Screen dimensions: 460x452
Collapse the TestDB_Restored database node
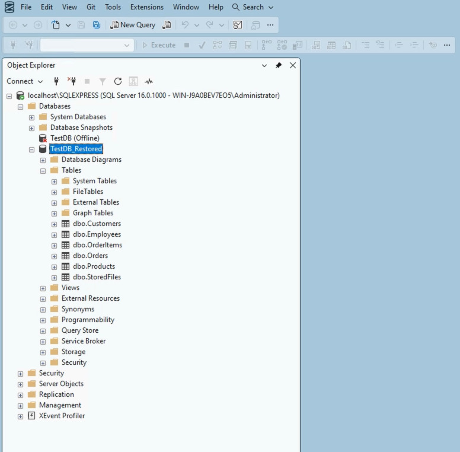click(x=31, y=149)
